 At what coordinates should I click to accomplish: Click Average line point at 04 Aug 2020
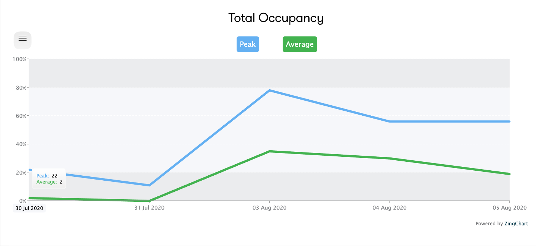tap(389, 158)
